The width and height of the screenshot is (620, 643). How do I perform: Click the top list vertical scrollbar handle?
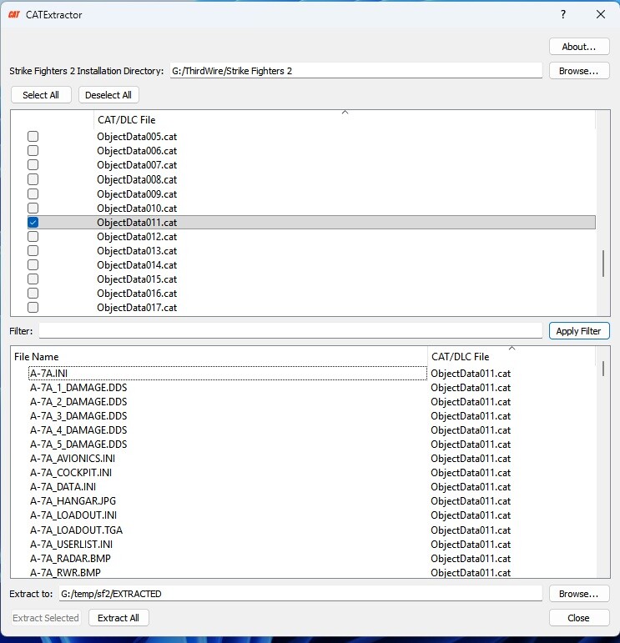click(x=602, y=264)
